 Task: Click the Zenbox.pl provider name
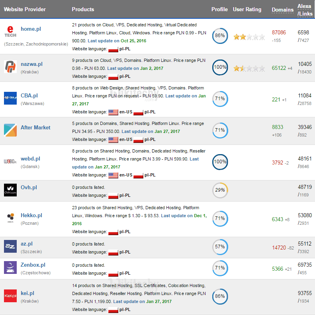33,265
